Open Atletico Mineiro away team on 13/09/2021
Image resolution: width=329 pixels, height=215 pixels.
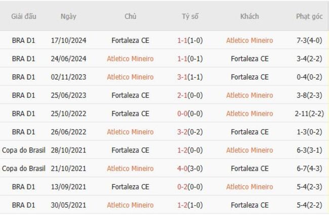250,187
